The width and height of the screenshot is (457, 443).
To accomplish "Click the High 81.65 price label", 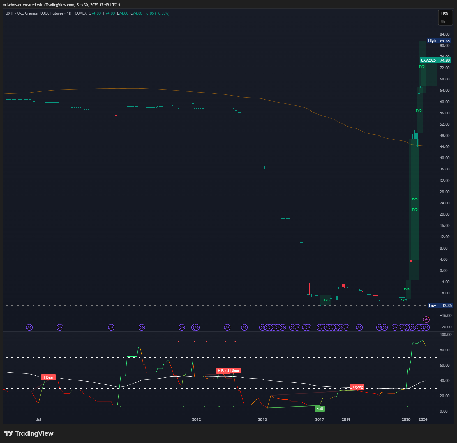I will tap(439, 41).
